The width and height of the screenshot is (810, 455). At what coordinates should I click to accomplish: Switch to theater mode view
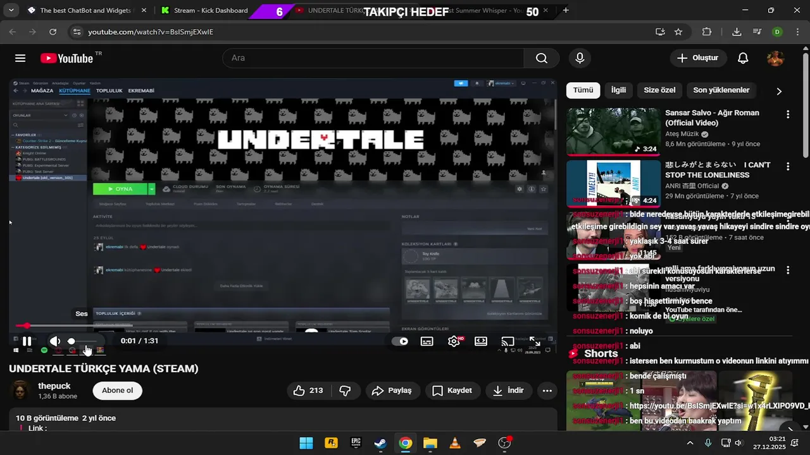click(481, 341)
